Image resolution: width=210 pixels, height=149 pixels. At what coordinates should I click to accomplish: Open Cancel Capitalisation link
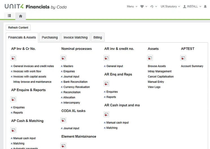[161, 76]
